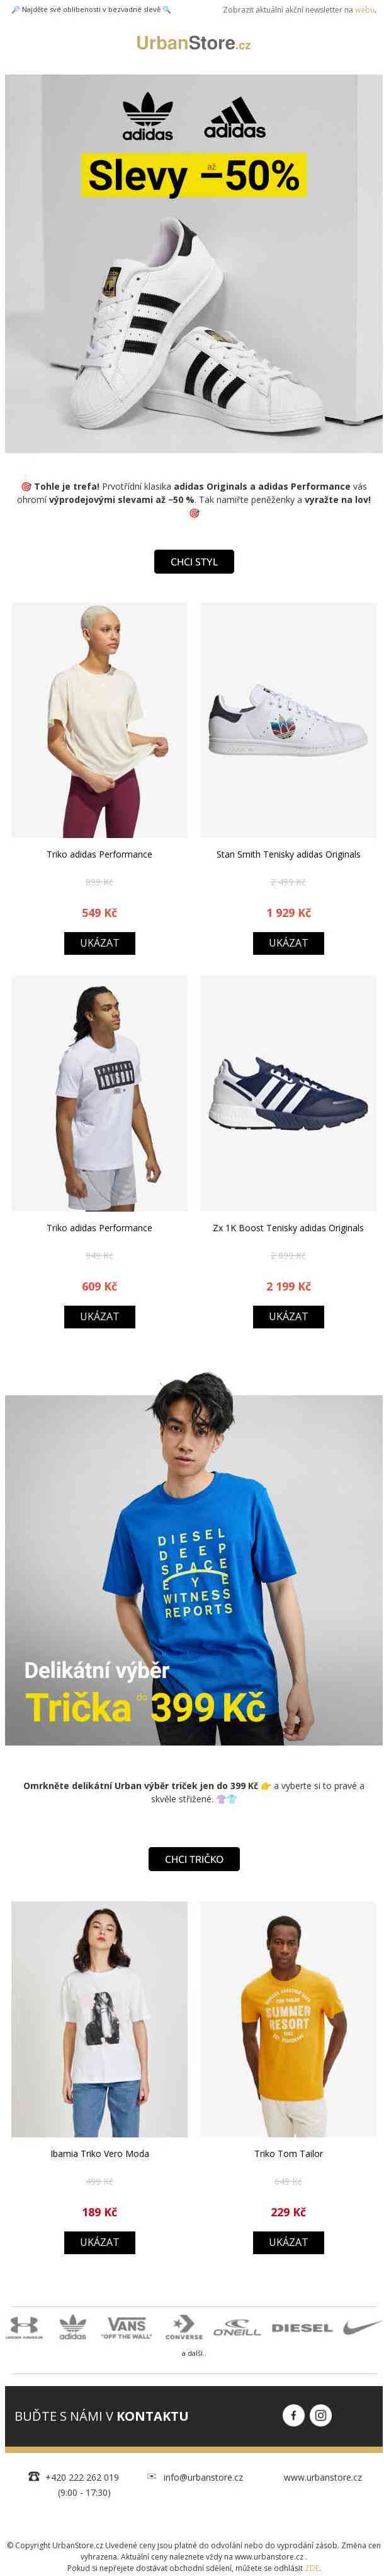Select the Diesel brand logo
Screen dimensions: 384x2576
click(x=302, y=2328)
